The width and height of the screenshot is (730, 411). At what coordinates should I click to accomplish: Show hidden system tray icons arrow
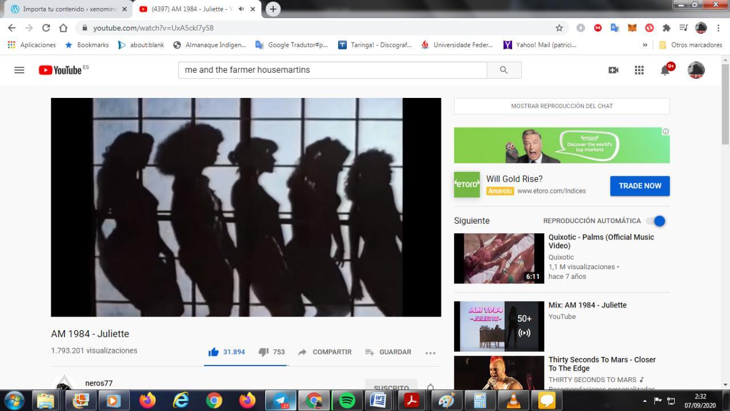pos(644,401)
